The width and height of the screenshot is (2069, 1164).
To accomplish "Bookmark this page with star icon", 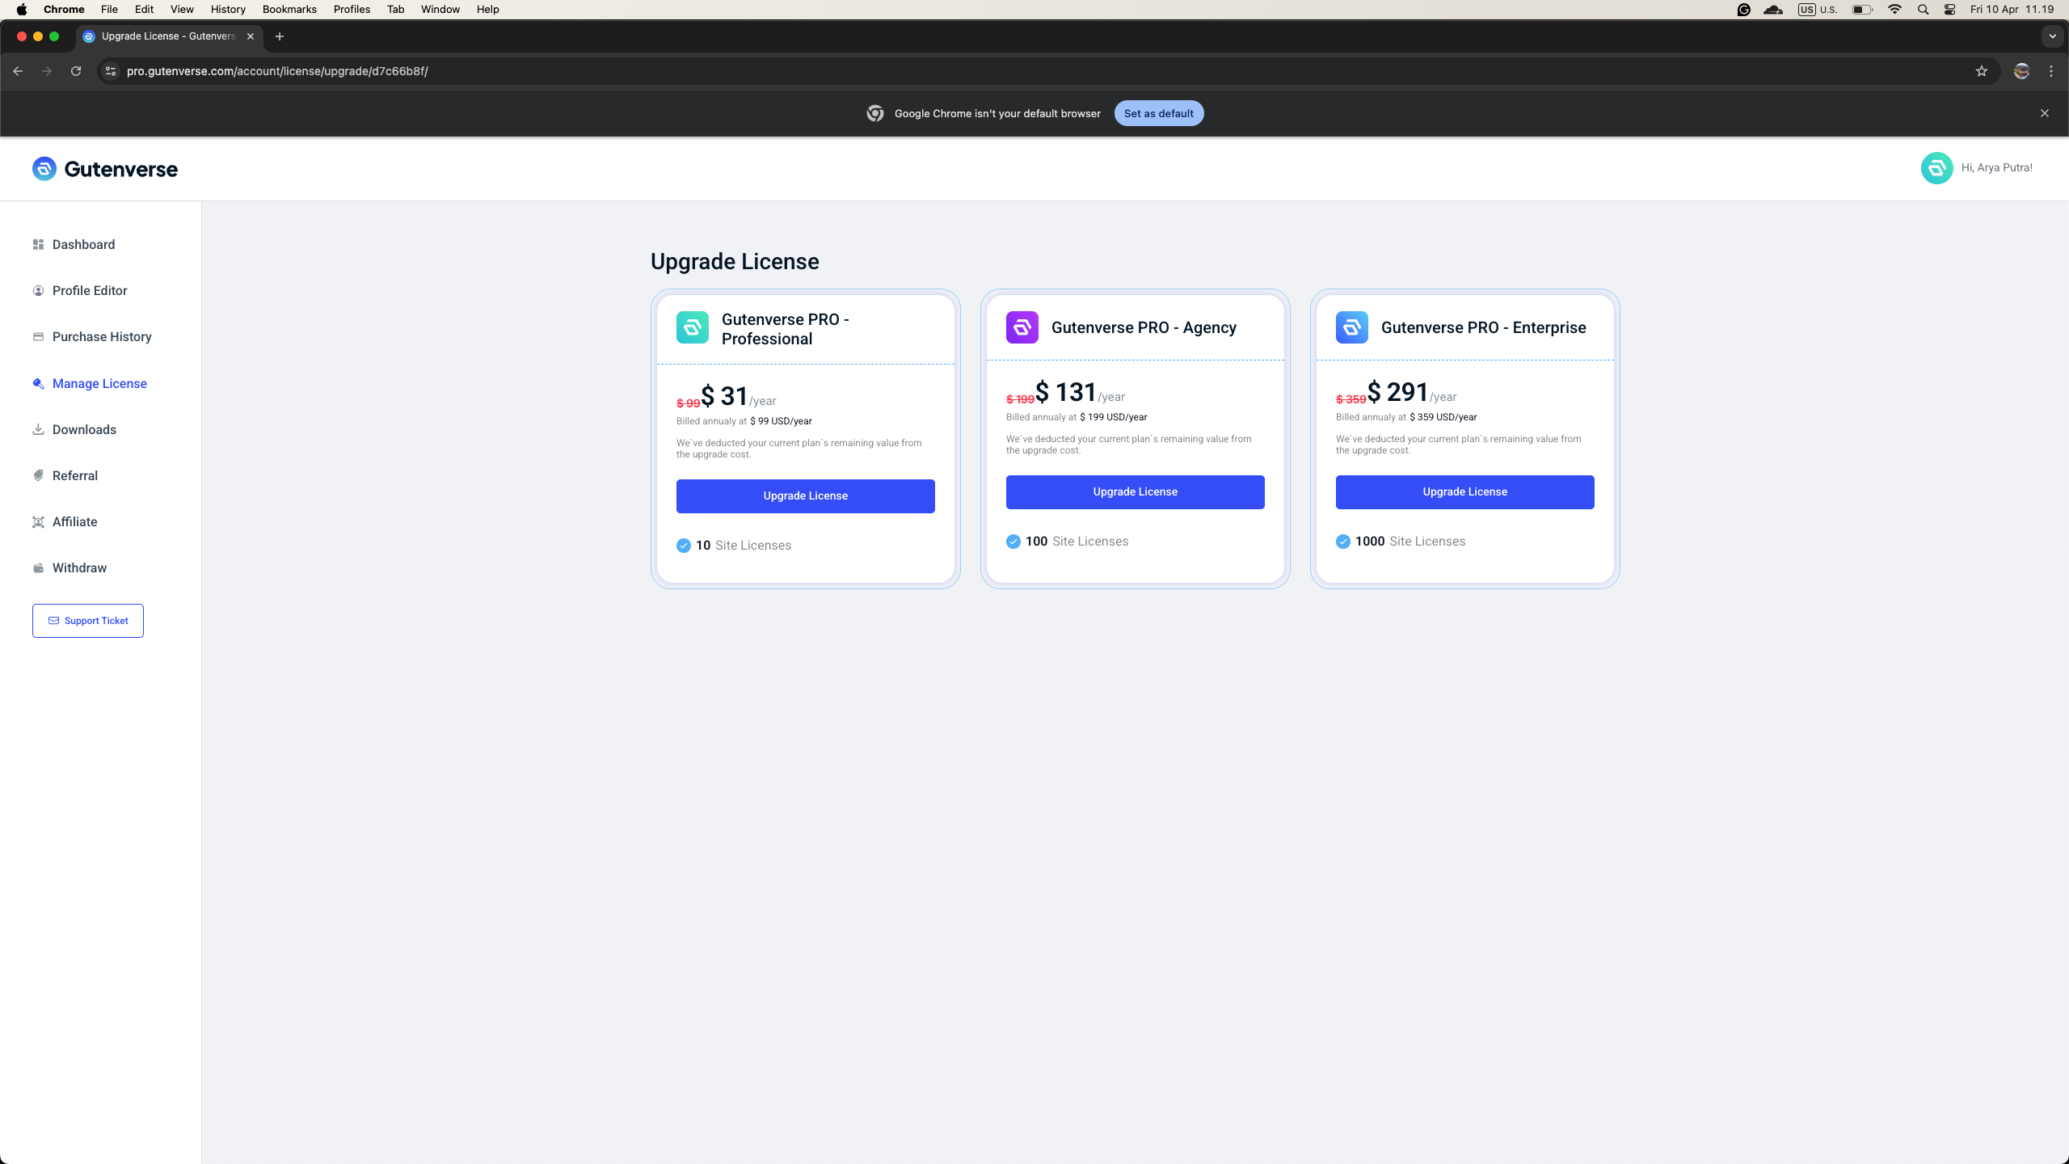I will pos(1981,71).
